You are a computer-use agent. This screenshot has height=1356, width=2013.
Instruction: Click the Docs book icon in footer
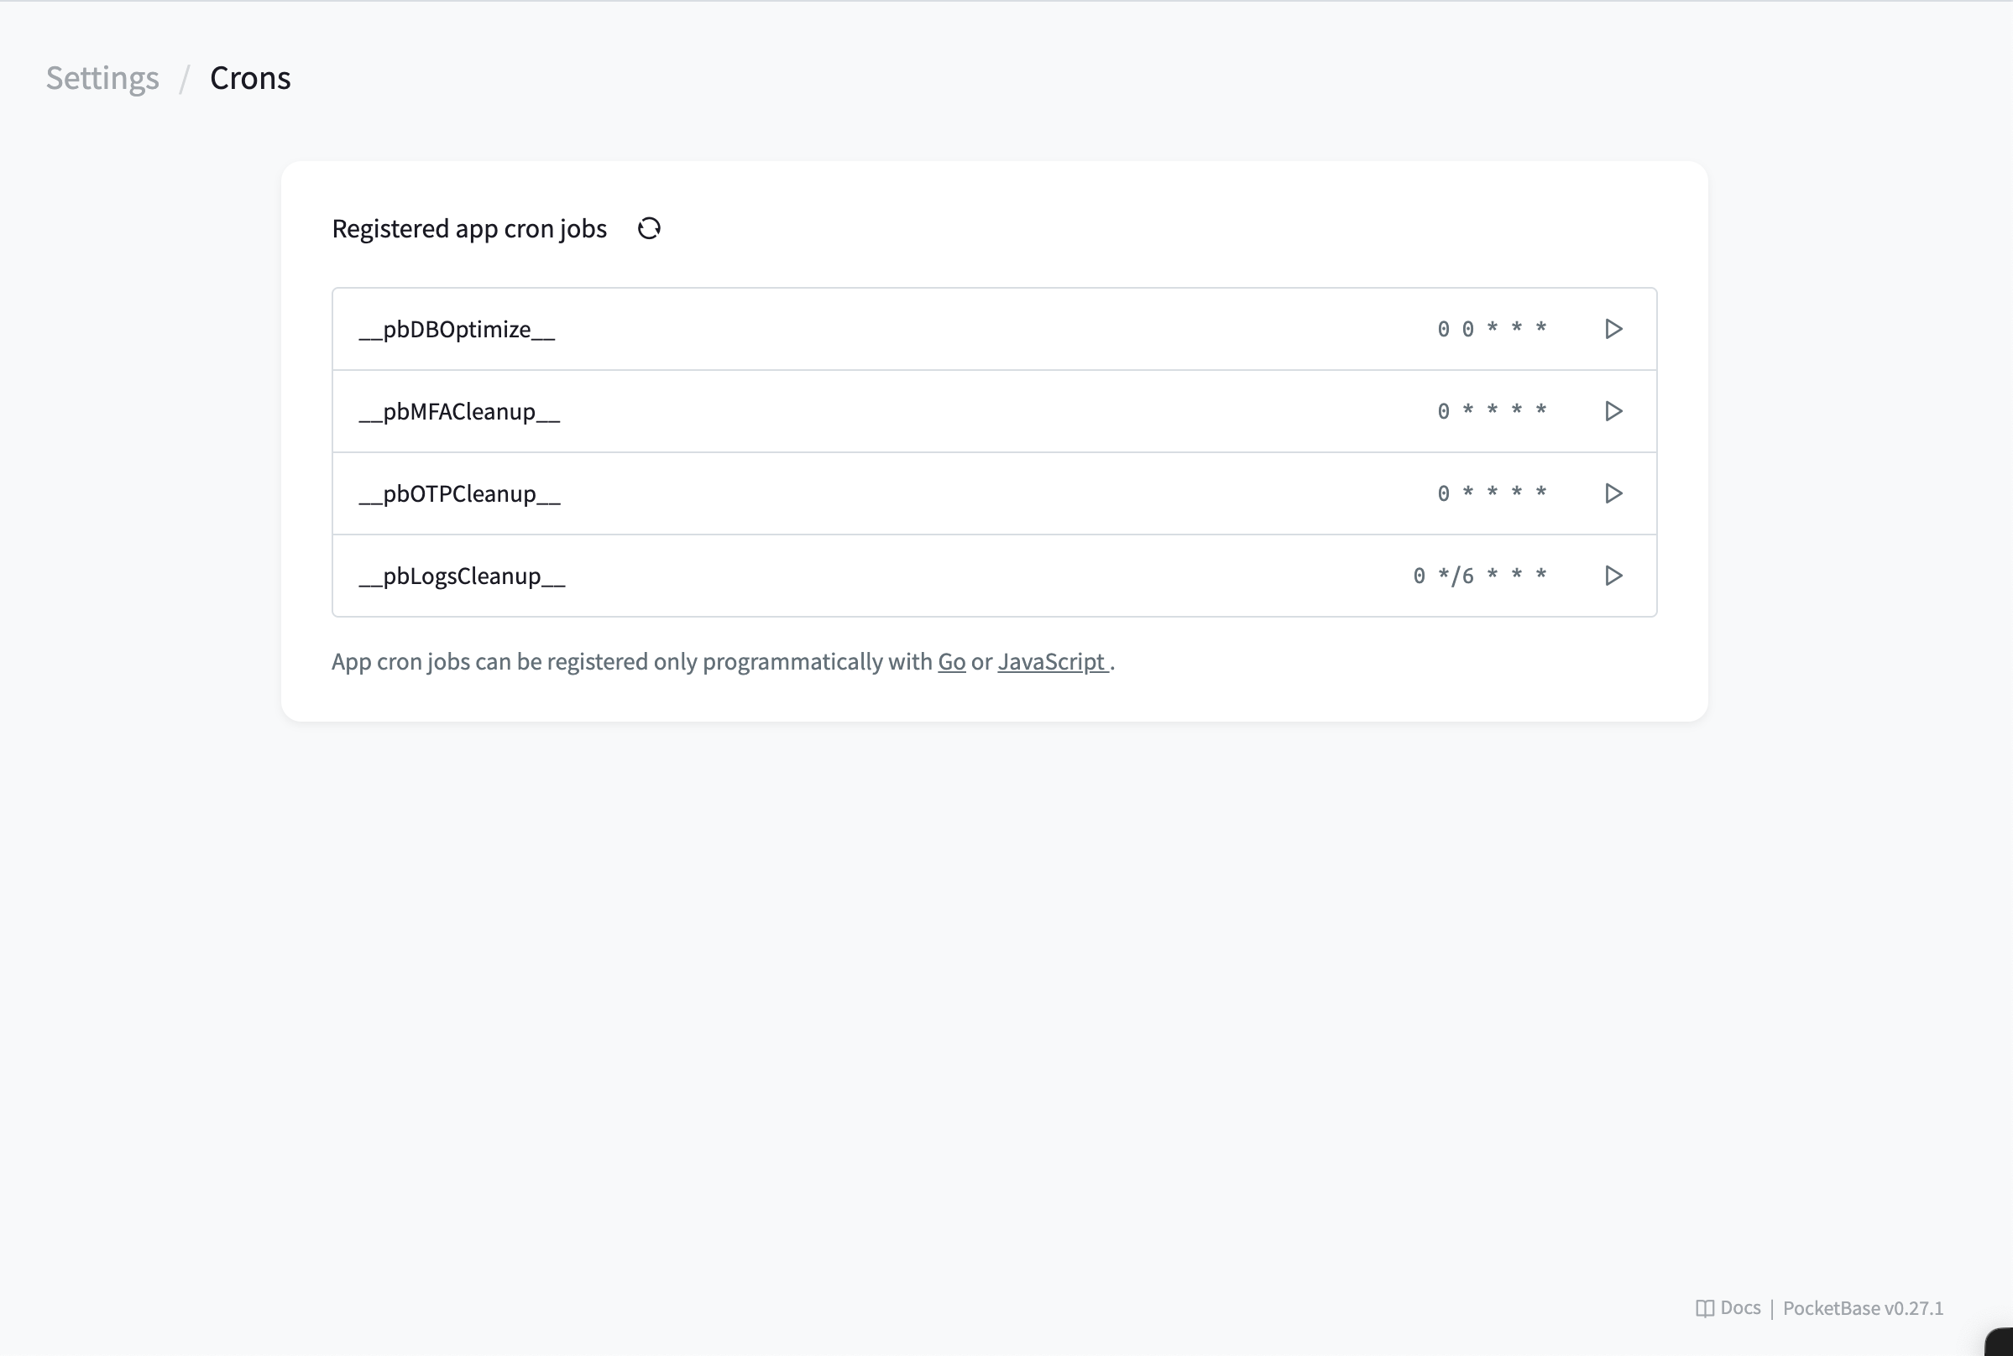[x=1705, y=1307]
